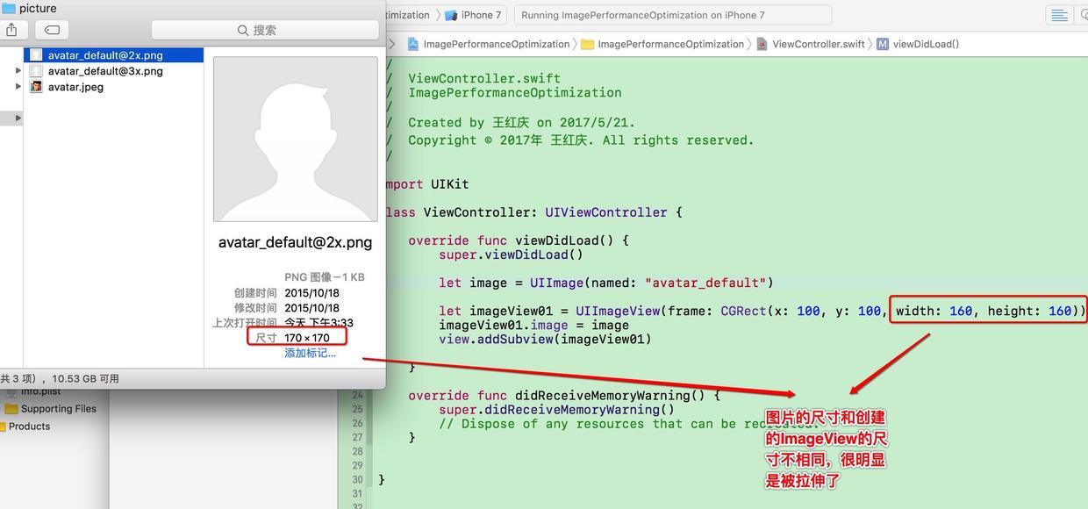Open the iPhone 7 device selector in Xcode
The image size is (1088, 509).
[473, 15]
